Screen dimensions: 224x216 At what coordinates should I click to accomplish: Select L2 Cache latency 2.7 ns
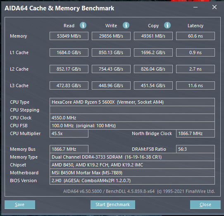coord(195,69)
